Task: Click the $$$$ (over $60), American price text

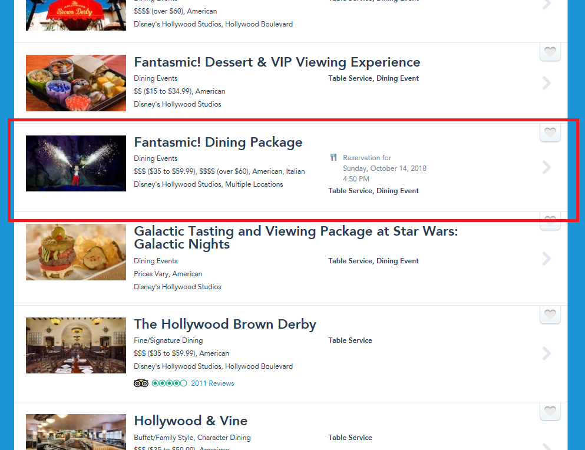Action: [176, 11]
